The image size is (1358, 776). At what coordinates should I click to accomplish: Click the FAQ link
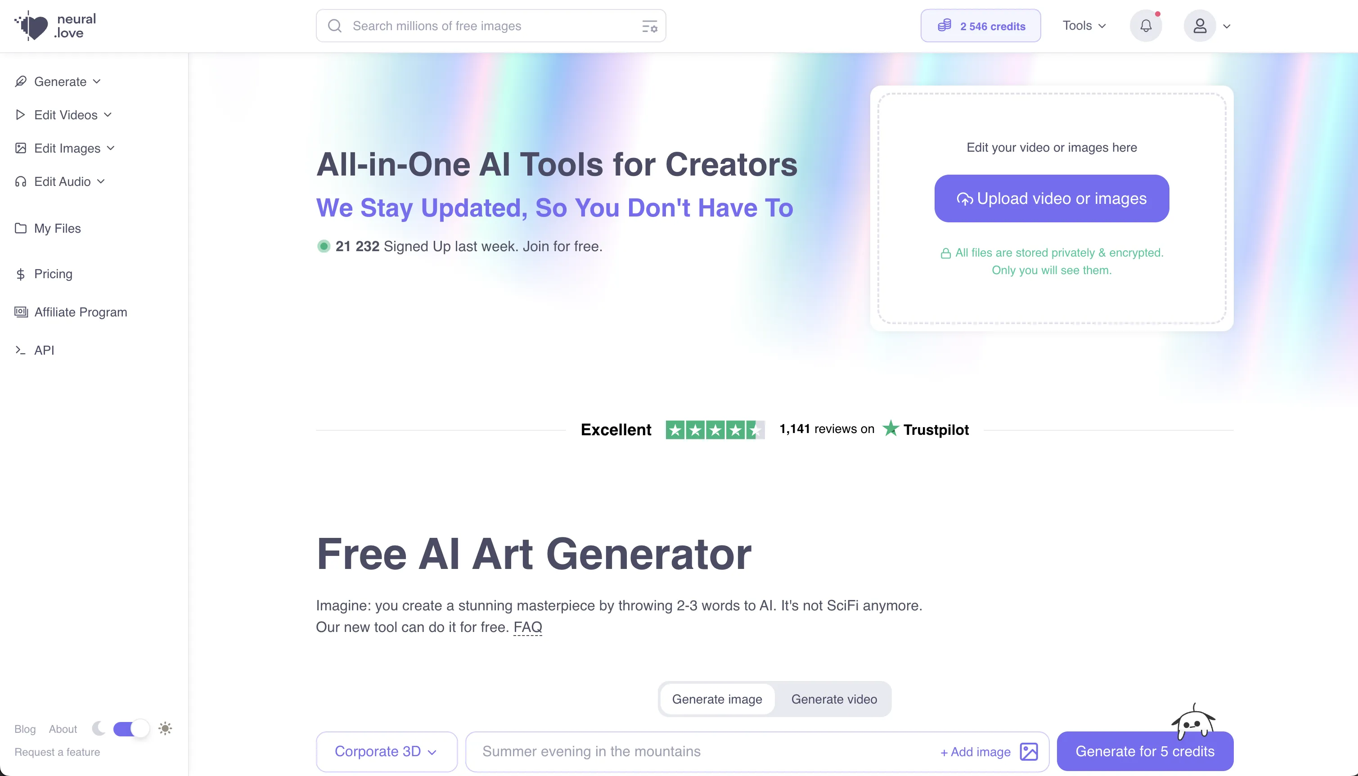[527, 627]
